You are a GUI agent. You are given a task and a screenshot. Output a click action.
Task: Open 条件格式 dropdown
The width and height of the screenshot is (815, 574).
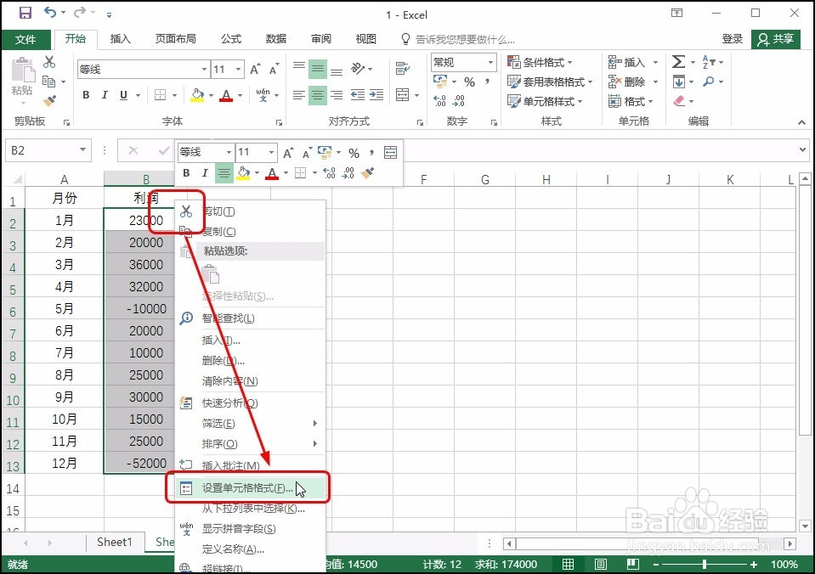(x=540, y=62)
